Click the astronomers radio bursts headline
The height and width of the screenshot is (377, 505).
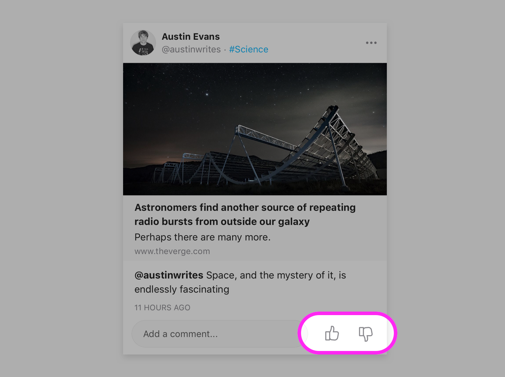tap(245, 215)
